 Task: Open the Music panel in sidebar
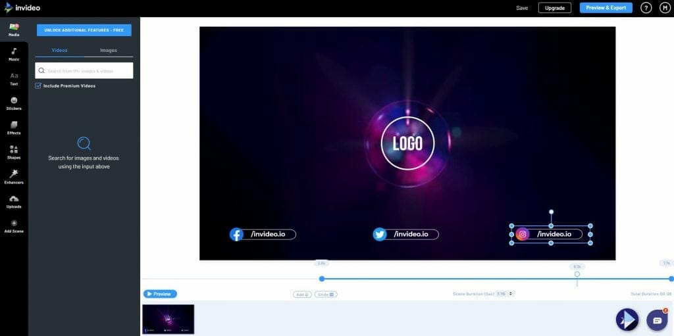pos(14,54)
